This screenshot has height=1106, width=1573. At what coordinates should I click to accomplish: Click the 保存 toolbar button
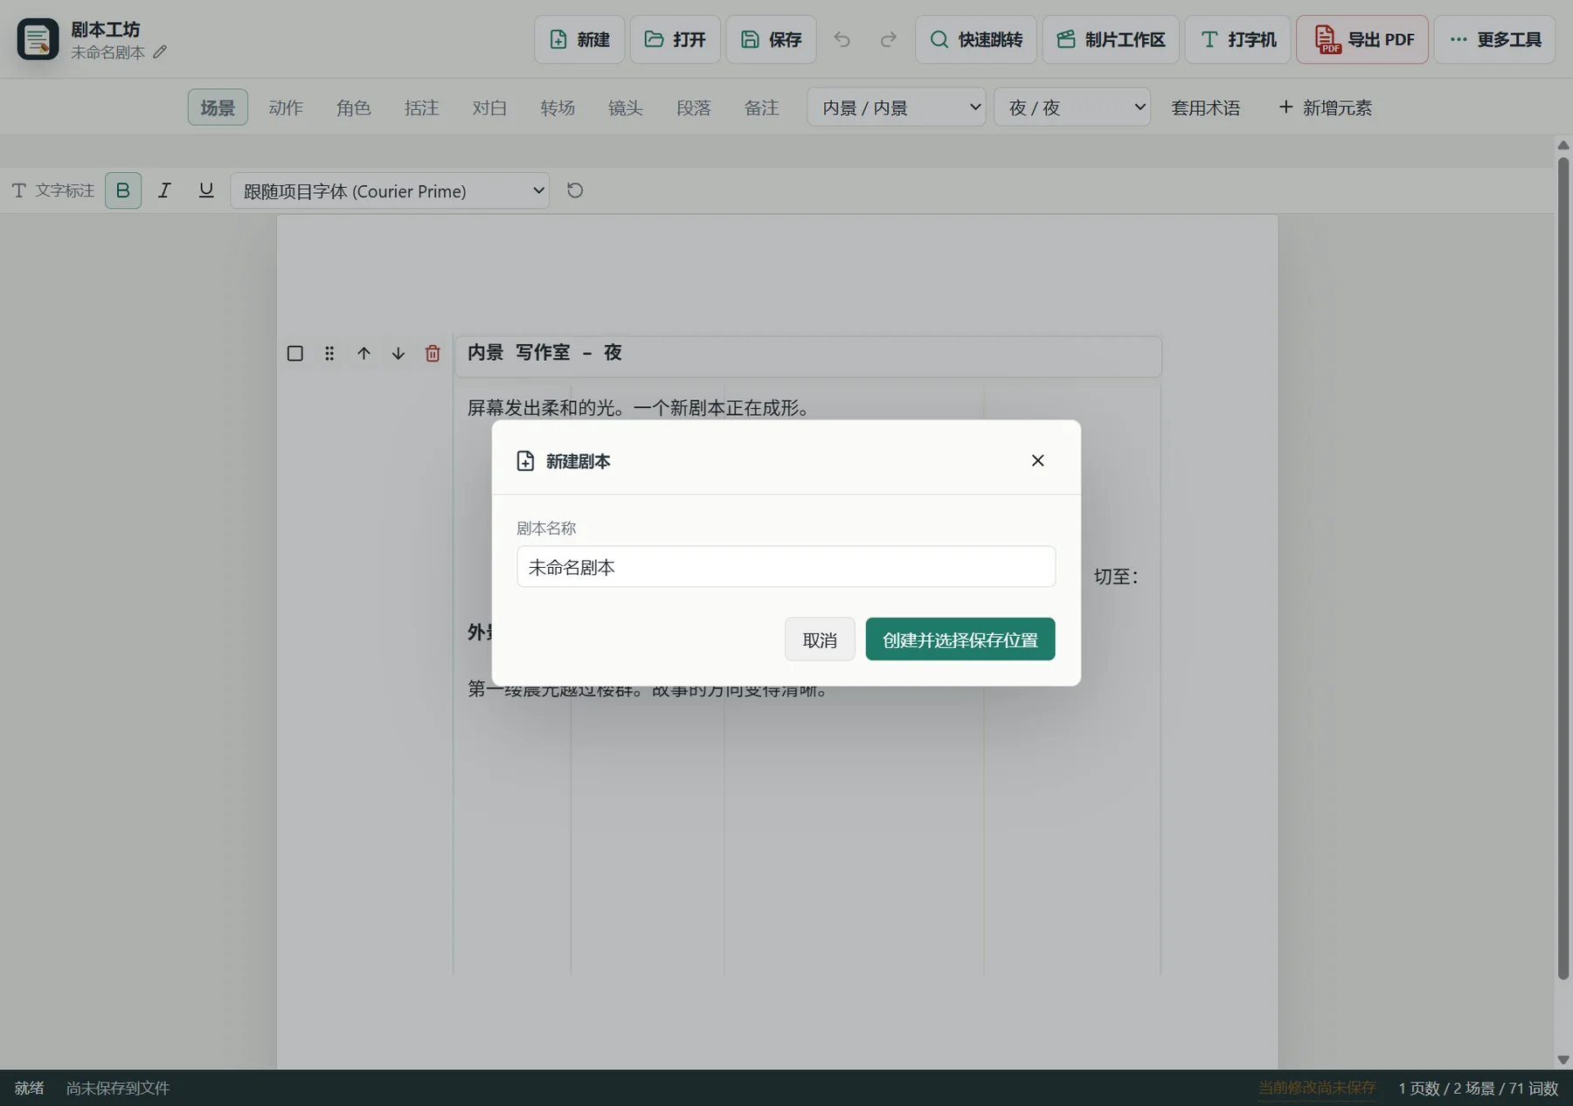(x=772, y=39)
